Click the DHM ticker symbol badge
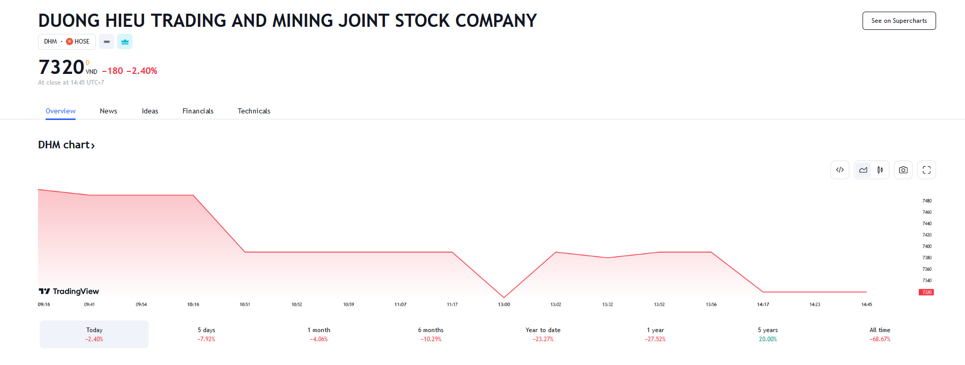Viewport: 965px width, 365px height. [51, 42]
